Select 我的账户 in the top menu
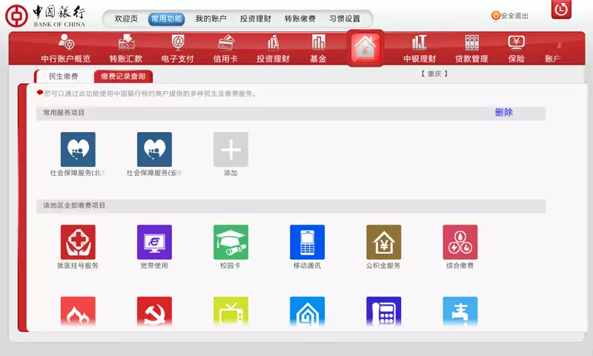 click(x=211, y=19)
